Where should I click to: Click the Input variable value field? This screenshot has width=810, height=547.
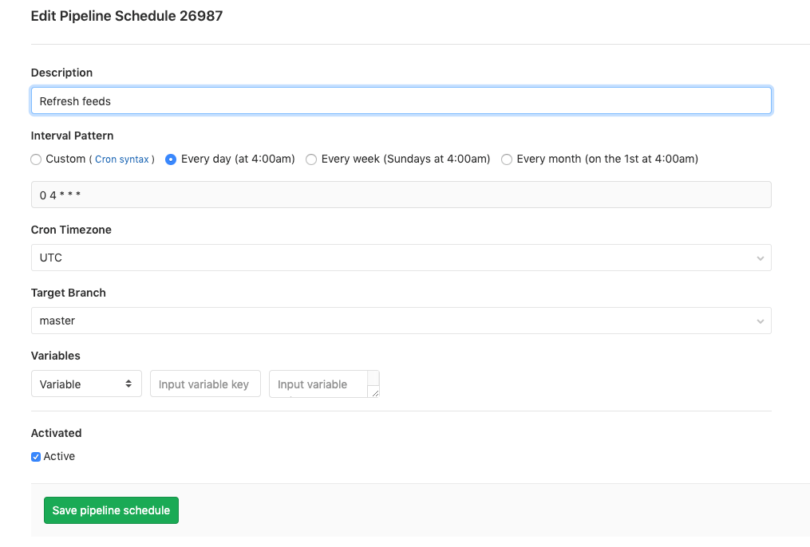tap(318, 384)
